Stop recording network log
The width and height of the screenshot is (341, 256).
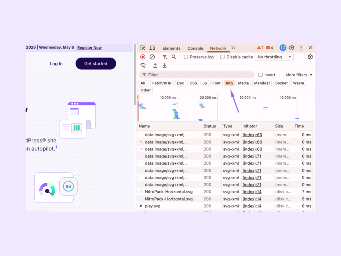pyautogui.click(x=143, y=57)
